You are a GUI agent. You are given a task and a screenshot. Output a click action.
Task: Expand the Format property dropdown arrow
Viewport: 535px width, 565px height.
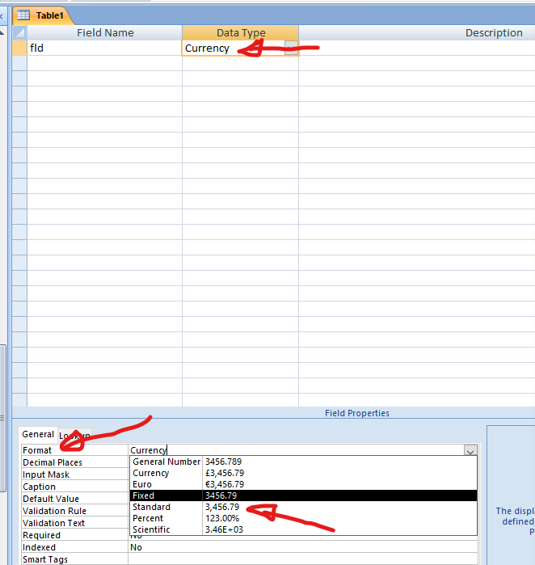click(470, 451)
